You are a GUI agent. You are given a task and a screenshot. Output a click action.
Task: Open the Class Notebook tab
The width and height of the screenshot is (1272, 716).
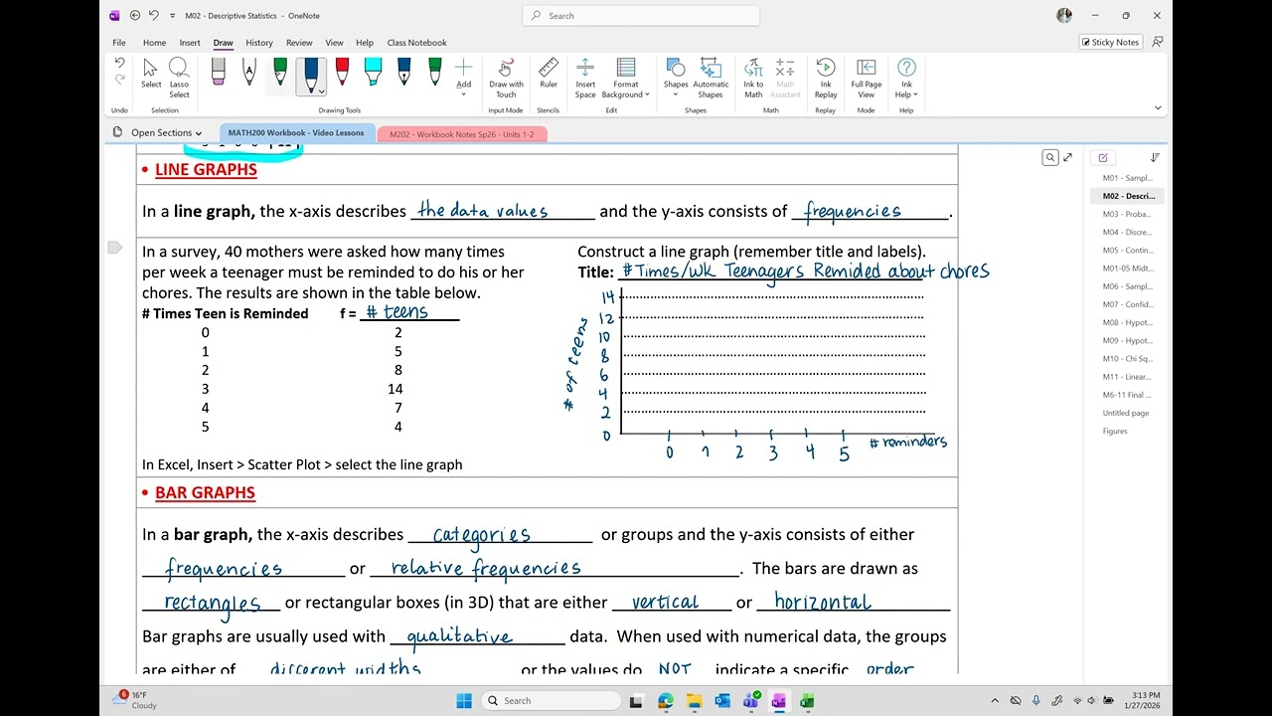[416, 43]
